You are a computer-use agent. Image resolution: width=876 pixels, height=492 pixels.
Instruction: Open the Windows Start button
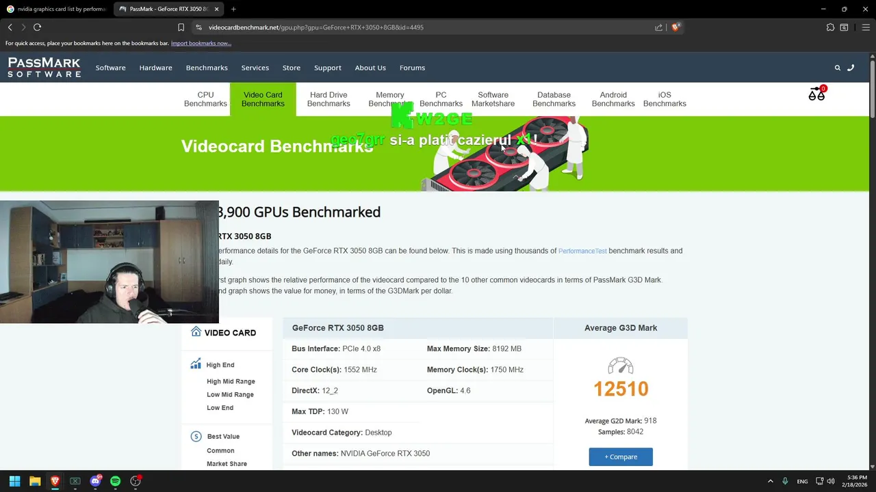click(x=14, y=481)
